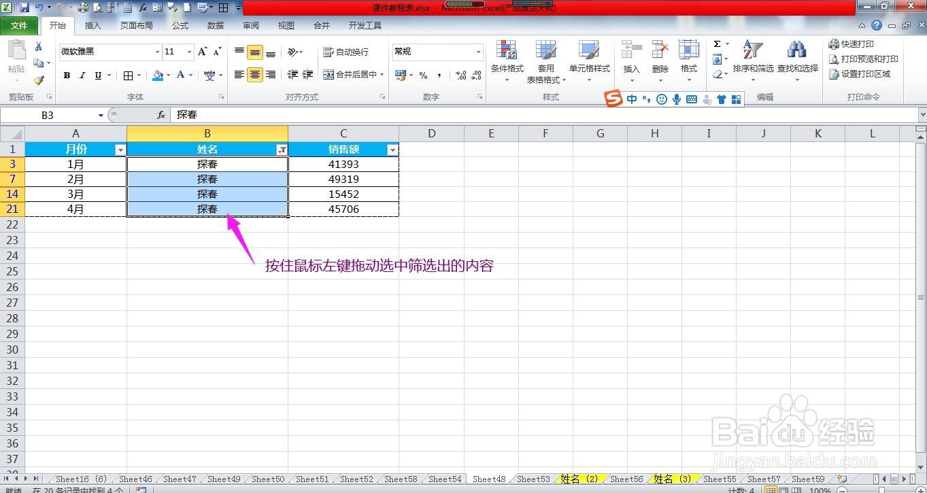Switch to the 数据 tab
The width and height of the screenshot is (927, 493).
[x=216, y=26]
